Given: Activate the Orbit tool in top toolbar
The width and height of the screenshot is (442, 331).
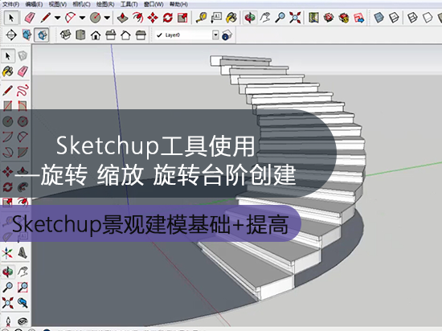Looking at the screenshot, I should [x=250, y=18].
